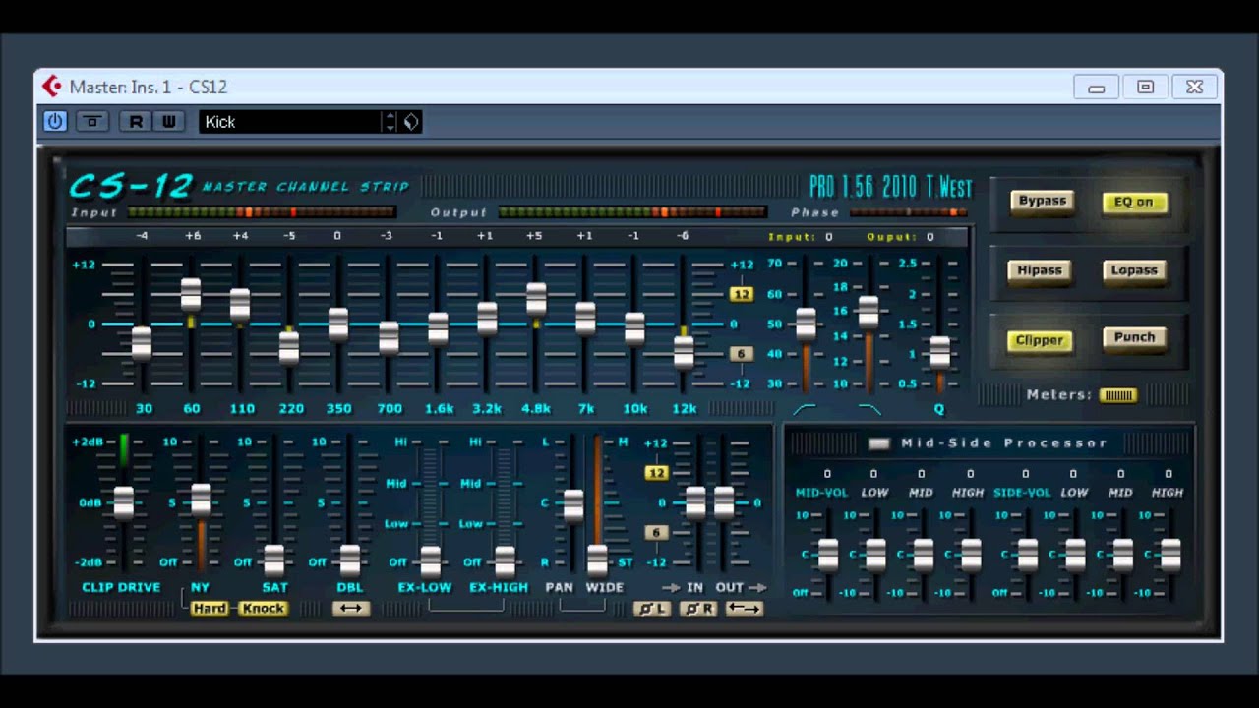
Task: Click the DBL fader
Action: 349,560
